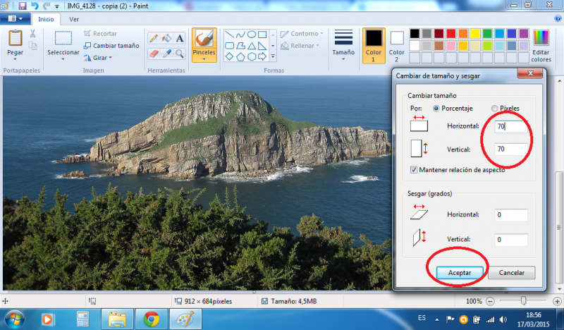Image resolution: width=564 pixels, height=330 pixels.
Task: Select the Eraser tool
Action: click(154, 53)
